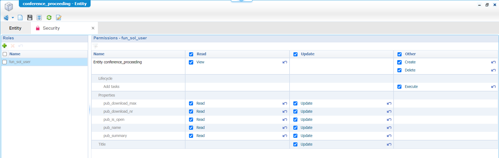Click the save floppy disk icon
The height and width of the screenshot is (158, 499).
(x=30, y=18)
